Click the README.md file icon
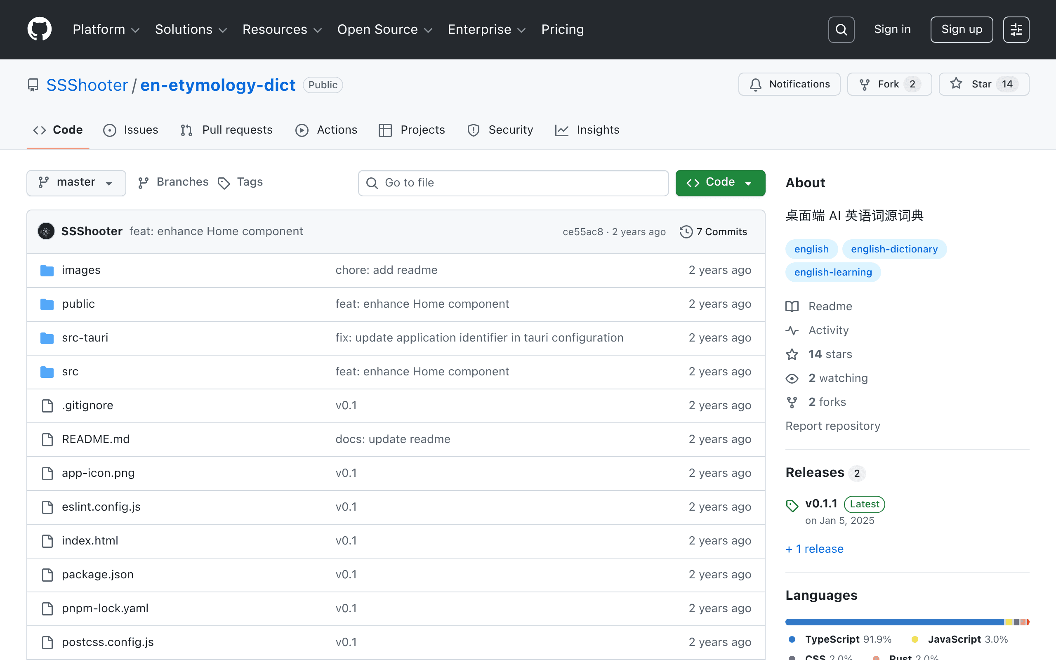The image size is (1056, 660). click(x=47, y=440)
